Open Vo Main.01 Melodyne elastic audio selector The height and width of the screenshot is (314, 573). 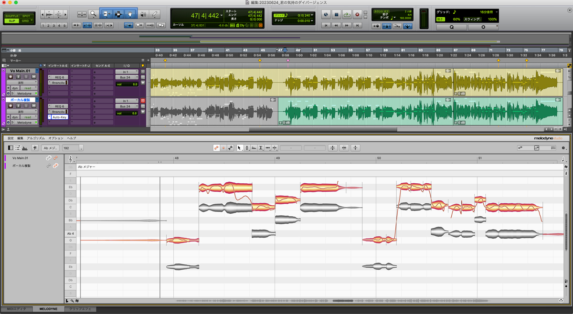(25, 94)
